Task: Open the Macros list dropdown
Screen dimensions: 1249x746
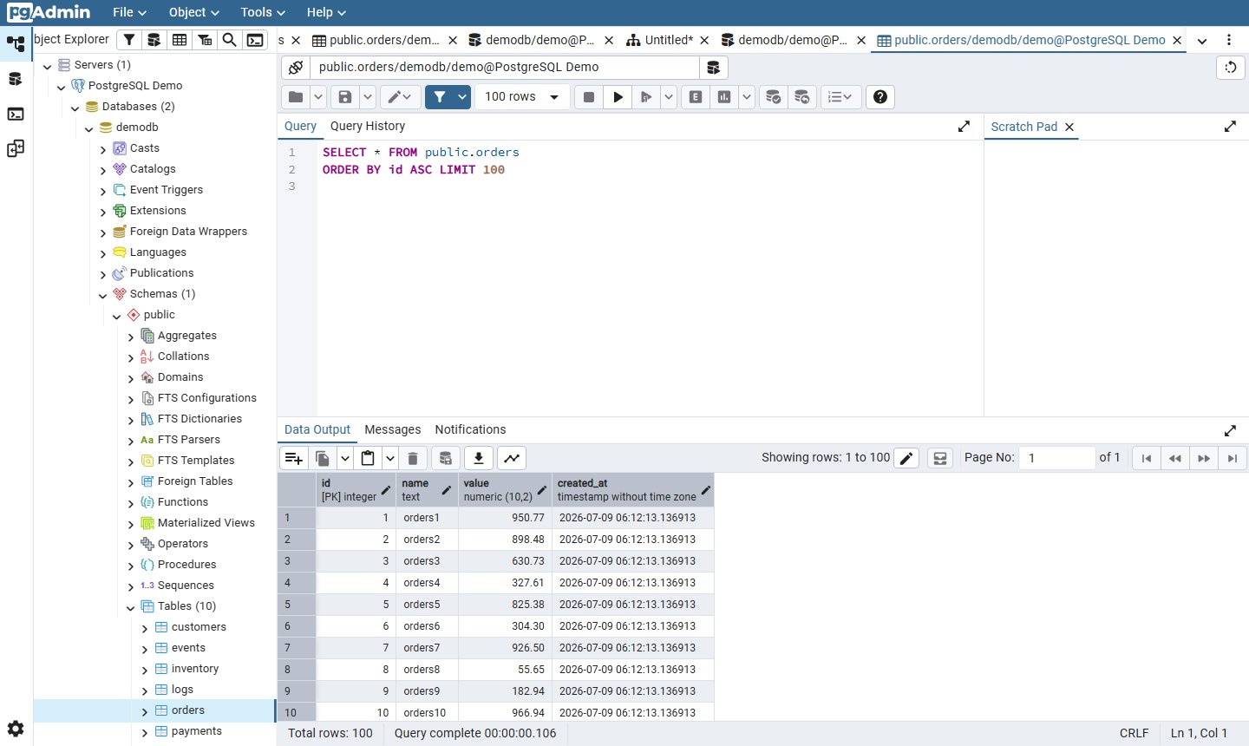Action: click(840, 97)
